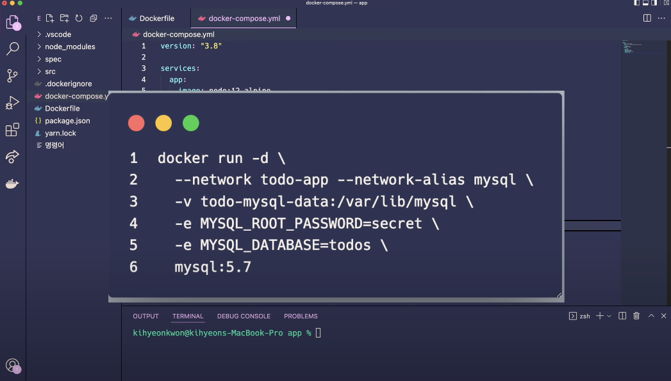Toggle primary sidebar visibility in title bar
The height and width of the screenshot is (381, 671).
point(637,3)
